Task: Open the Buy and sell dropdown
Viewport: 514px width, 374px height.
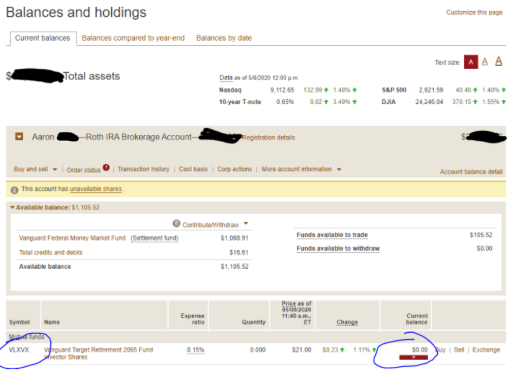Action: tap(35, 170)
